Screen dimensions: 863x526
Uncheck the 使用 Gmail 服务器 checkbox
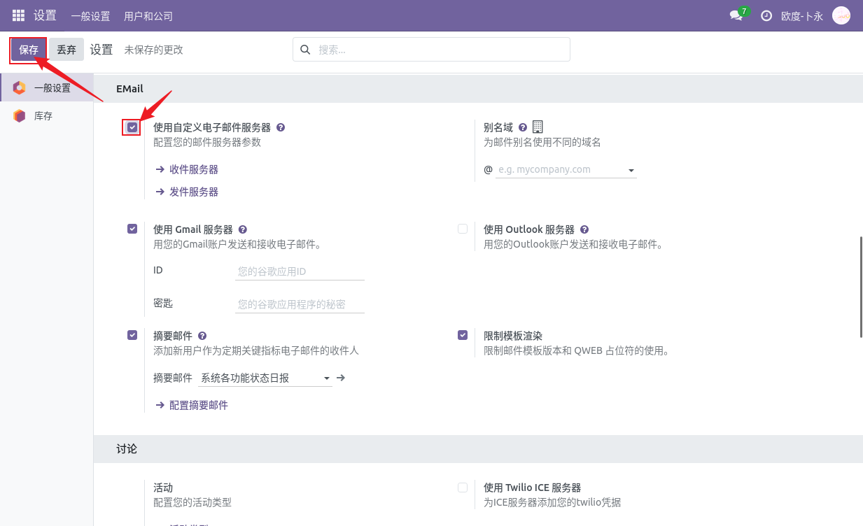coord(132,229)
